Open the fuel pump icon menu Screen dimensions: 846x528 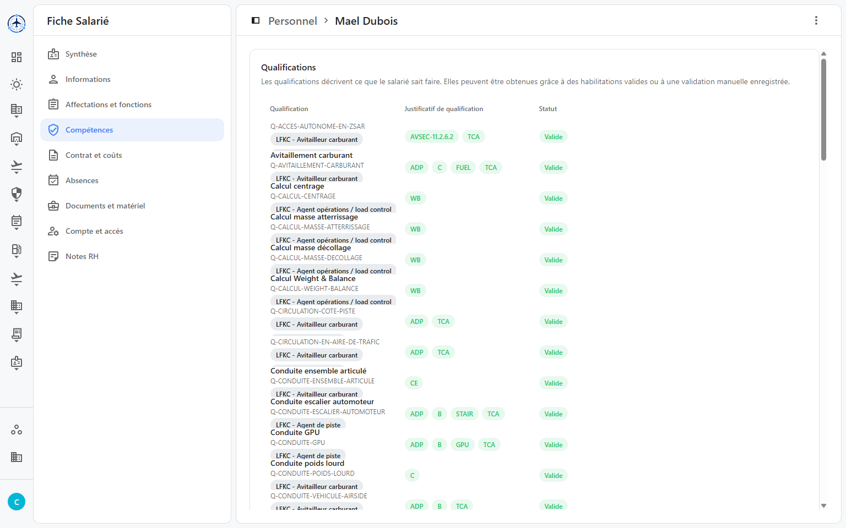pos(17,251)
